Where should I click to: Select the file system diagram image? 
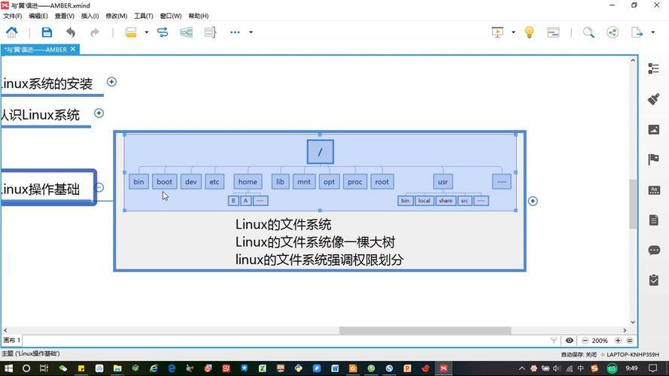(x=320, y=172)
